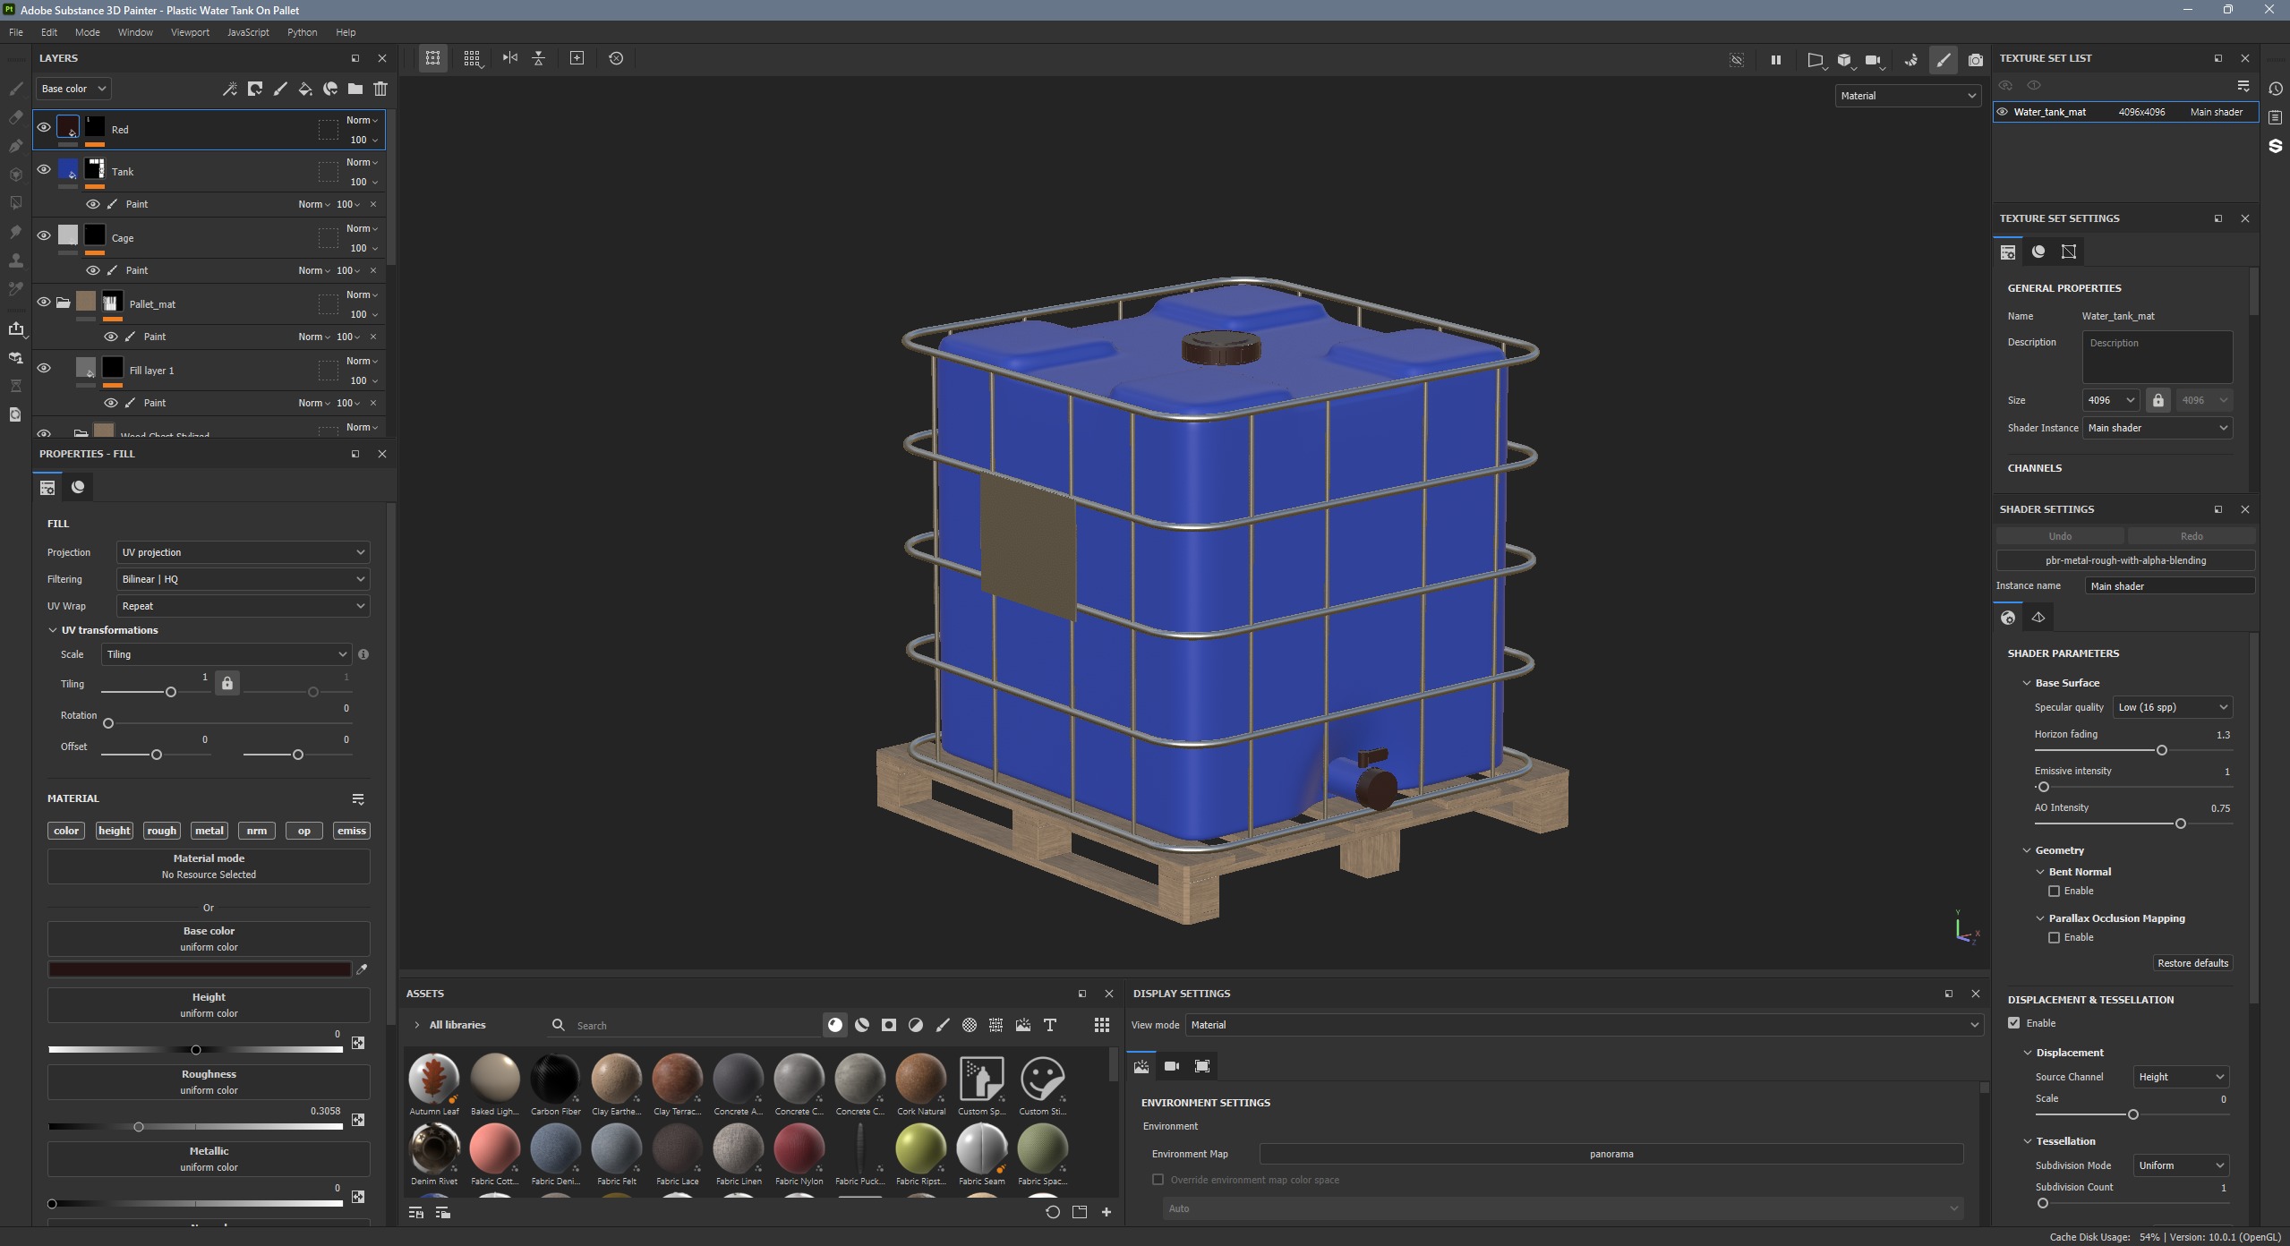Enable Parallax Occlusion Mapping checkbox
2290x1246 pixels.
(2055, 937)
